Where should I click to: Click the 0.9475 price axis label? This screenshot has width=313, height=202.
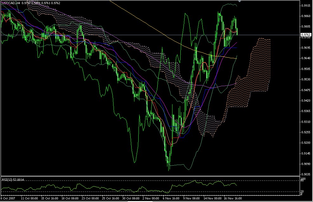pos(306,90)
